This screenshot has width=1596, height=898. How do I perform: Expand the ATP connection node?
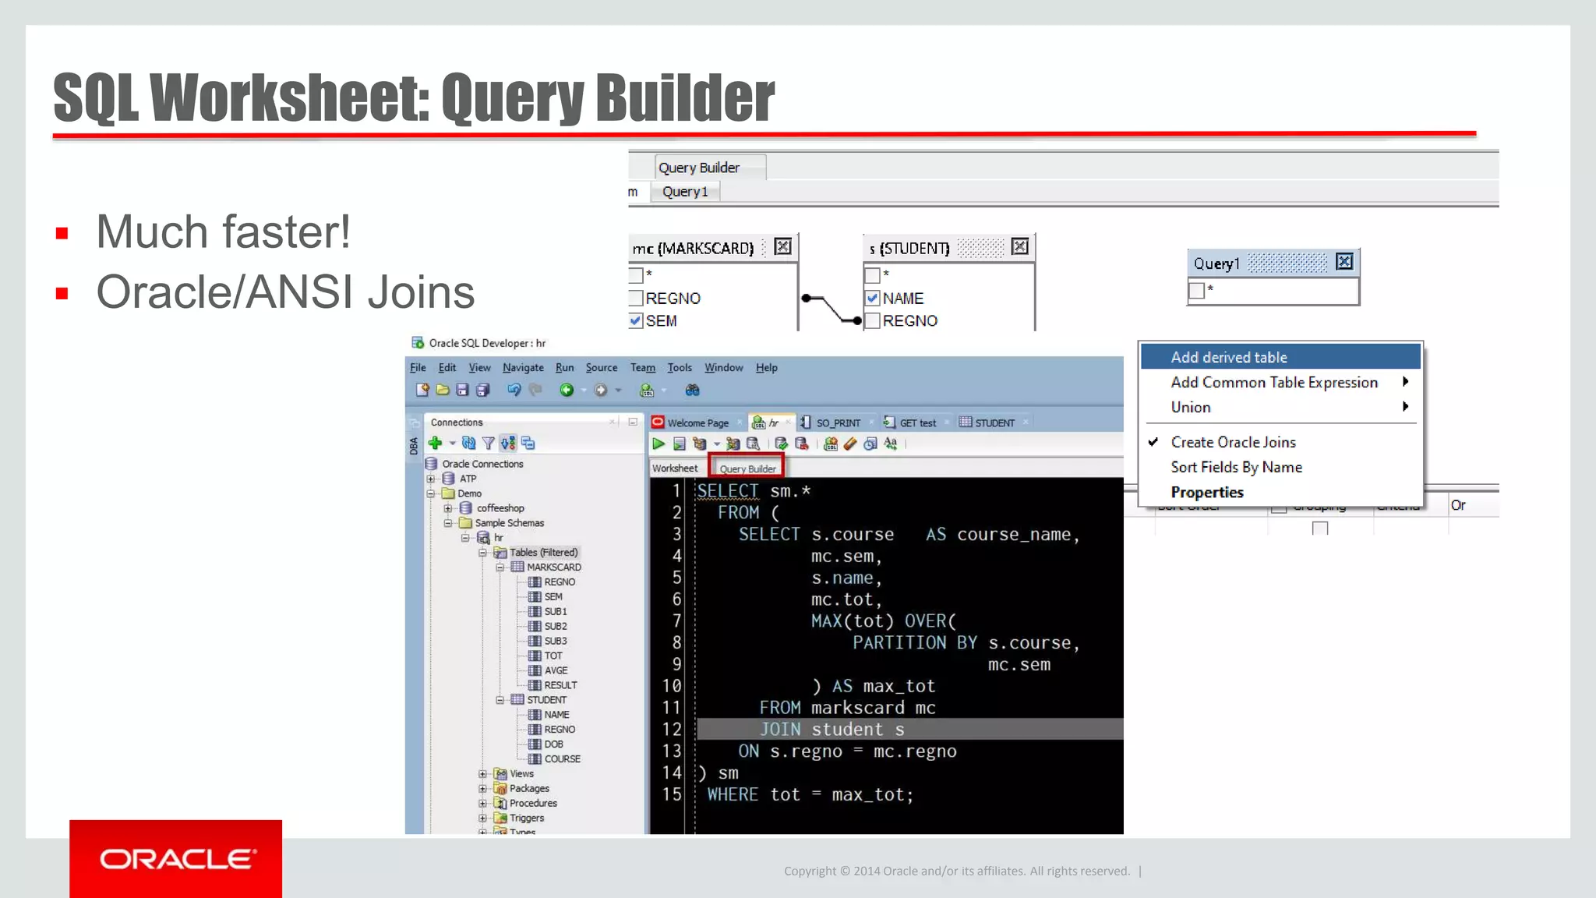[431, 479]
